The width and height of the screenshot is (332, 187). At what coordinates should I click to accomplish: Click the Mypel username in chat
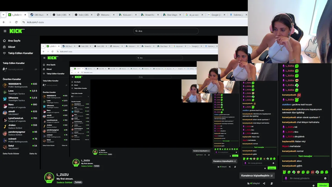tap(285, 146)
